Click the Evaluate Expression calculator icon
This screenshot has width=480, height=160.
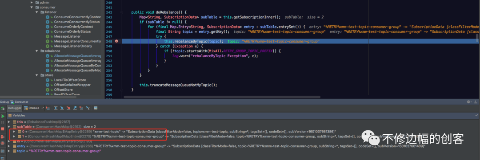click(96, 108)
